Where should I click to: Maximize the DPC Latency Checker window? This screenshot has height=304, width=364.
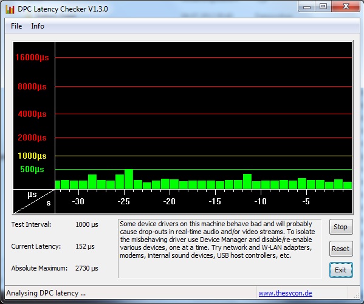tap(323, 6)
